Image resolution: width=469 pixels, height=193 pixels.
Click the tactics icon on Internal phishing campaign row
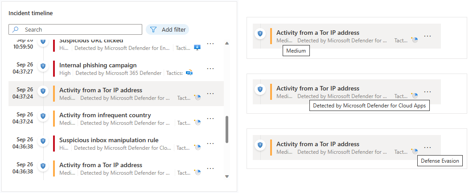pyautogui.click(x=189, y=73)
